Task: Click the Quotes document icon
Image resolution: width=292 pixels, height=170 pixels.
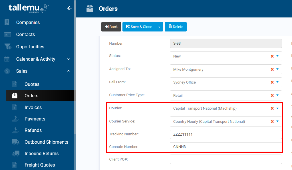Action: 14,84
